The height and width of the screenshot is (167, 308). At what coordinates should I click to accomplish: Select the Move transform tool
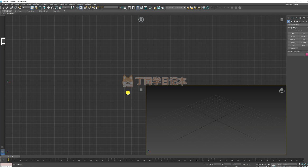click(x=48, y=8)
